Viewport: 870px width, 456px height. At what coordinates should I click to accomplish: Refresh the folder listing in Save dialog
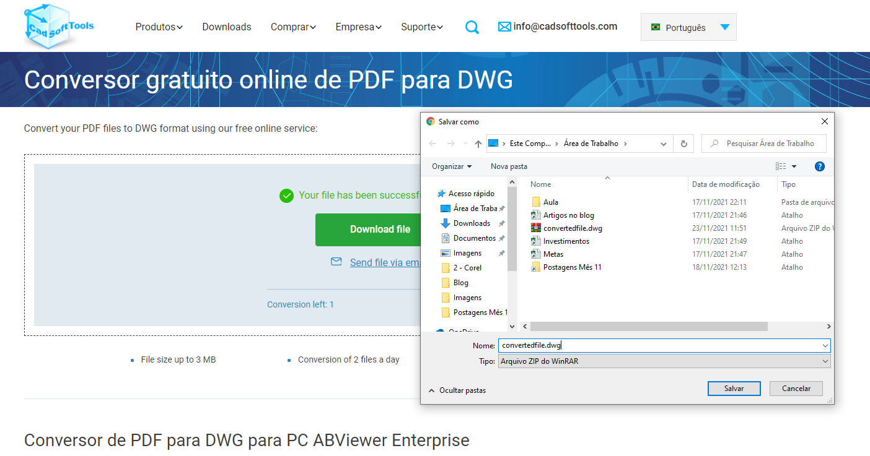[684, 144]
